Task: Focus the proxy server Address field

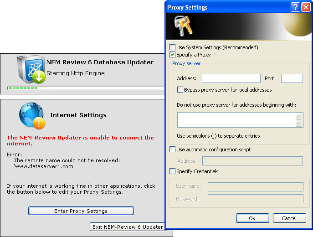Action: point(231,78)
